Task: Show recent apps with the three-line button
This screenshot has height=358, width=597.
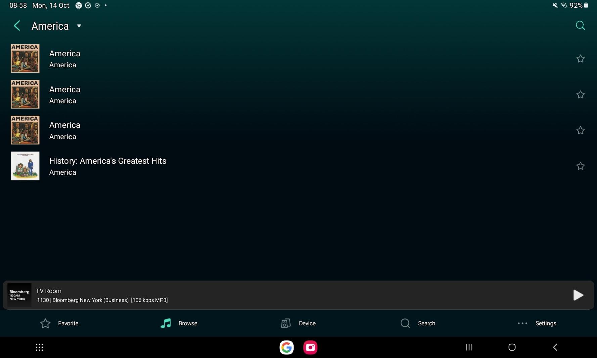Action: pyautogui.click(x=469, y=347)
